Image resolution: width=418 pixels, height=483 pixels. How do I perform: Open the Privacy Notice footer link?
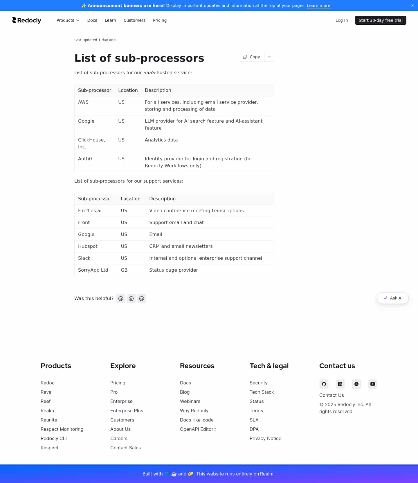265,438
